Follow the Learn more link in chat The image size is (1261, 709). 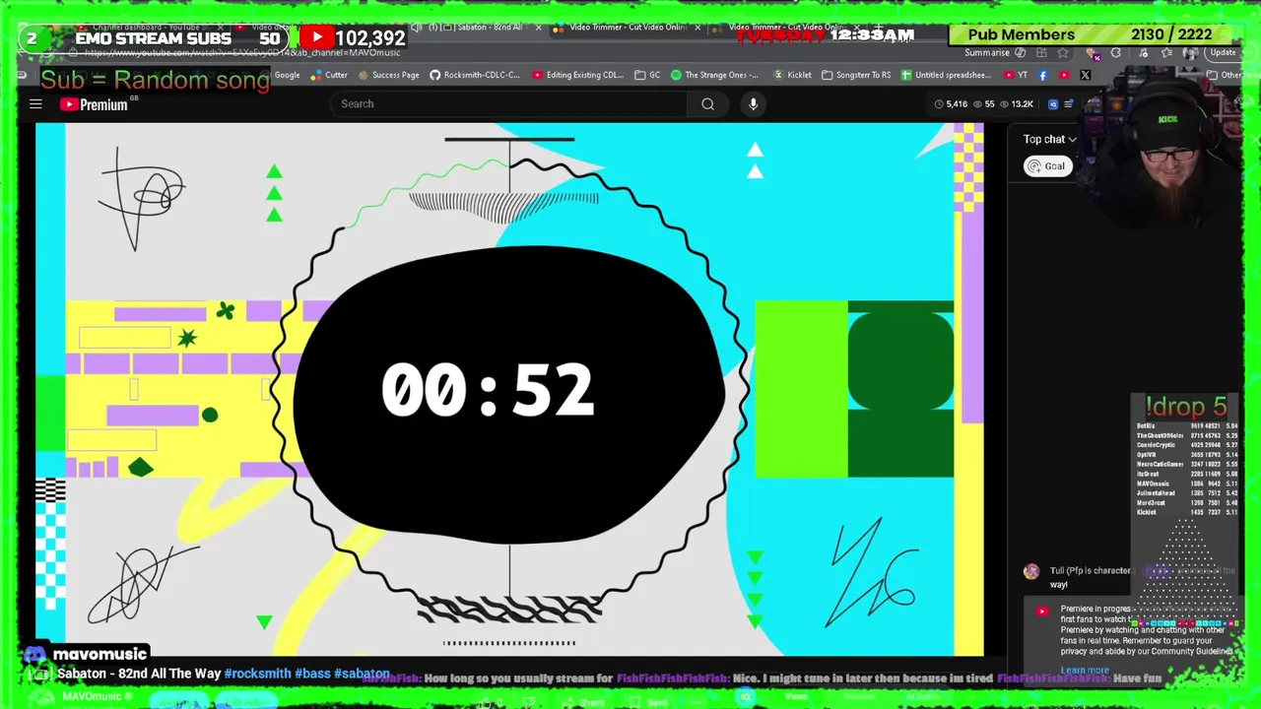(x=1085, y=671)
